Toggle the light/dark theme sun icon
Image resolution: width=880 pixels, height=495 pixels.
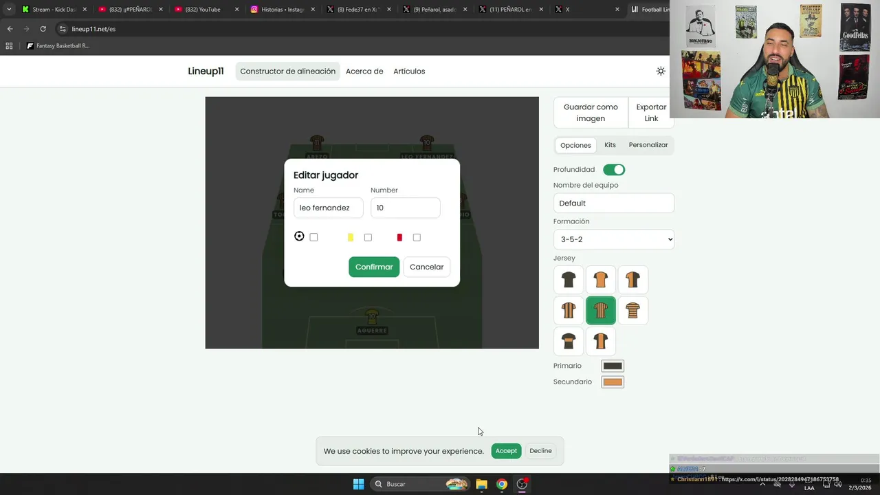tap(661, 71)
